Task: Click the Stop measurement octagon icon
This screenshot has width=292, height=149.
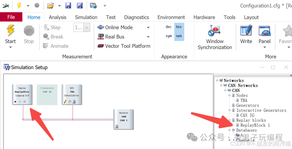Action: pyautogui.click(x=29, y=31)
